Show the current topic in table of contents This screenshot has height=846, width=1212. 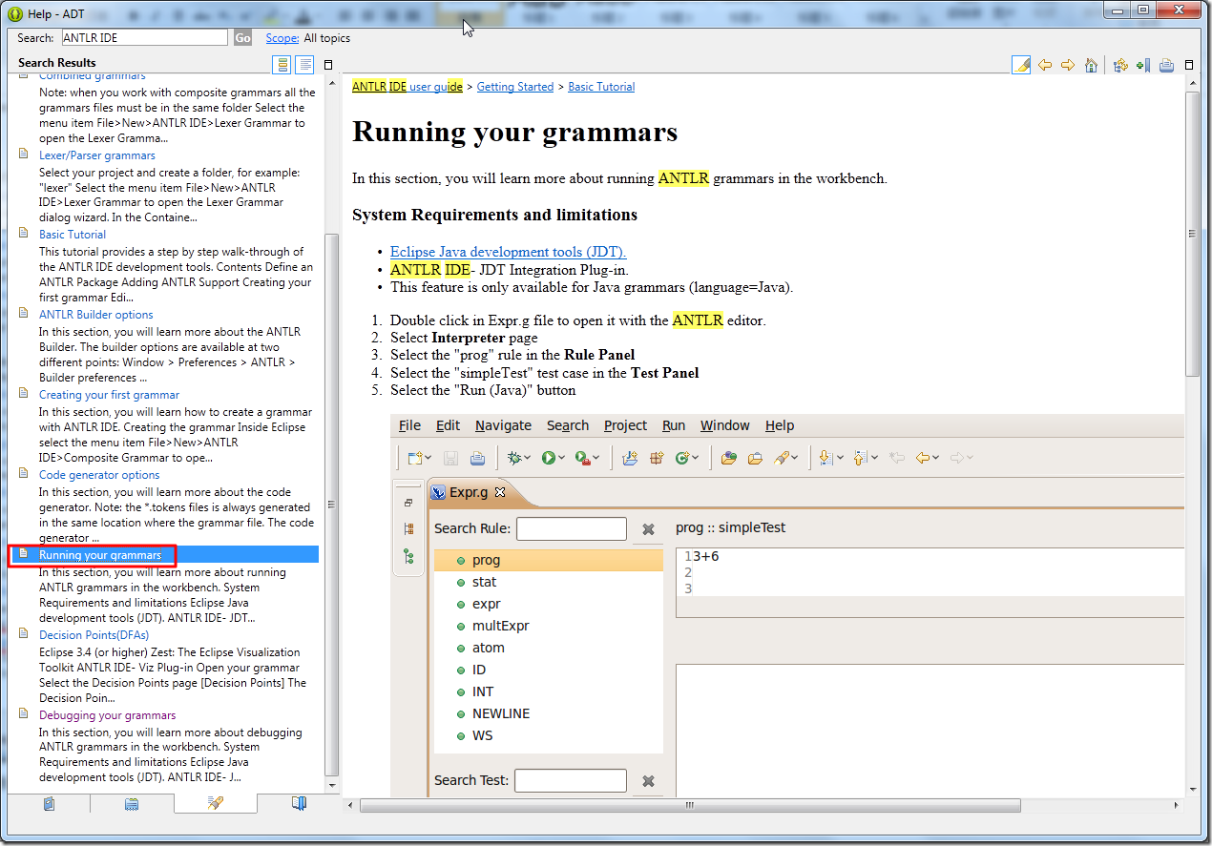pos(1120,65)
